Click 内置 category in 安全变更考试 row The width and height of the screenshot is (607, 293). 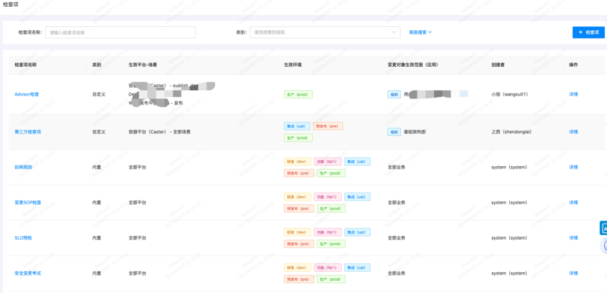pos(97,273)
